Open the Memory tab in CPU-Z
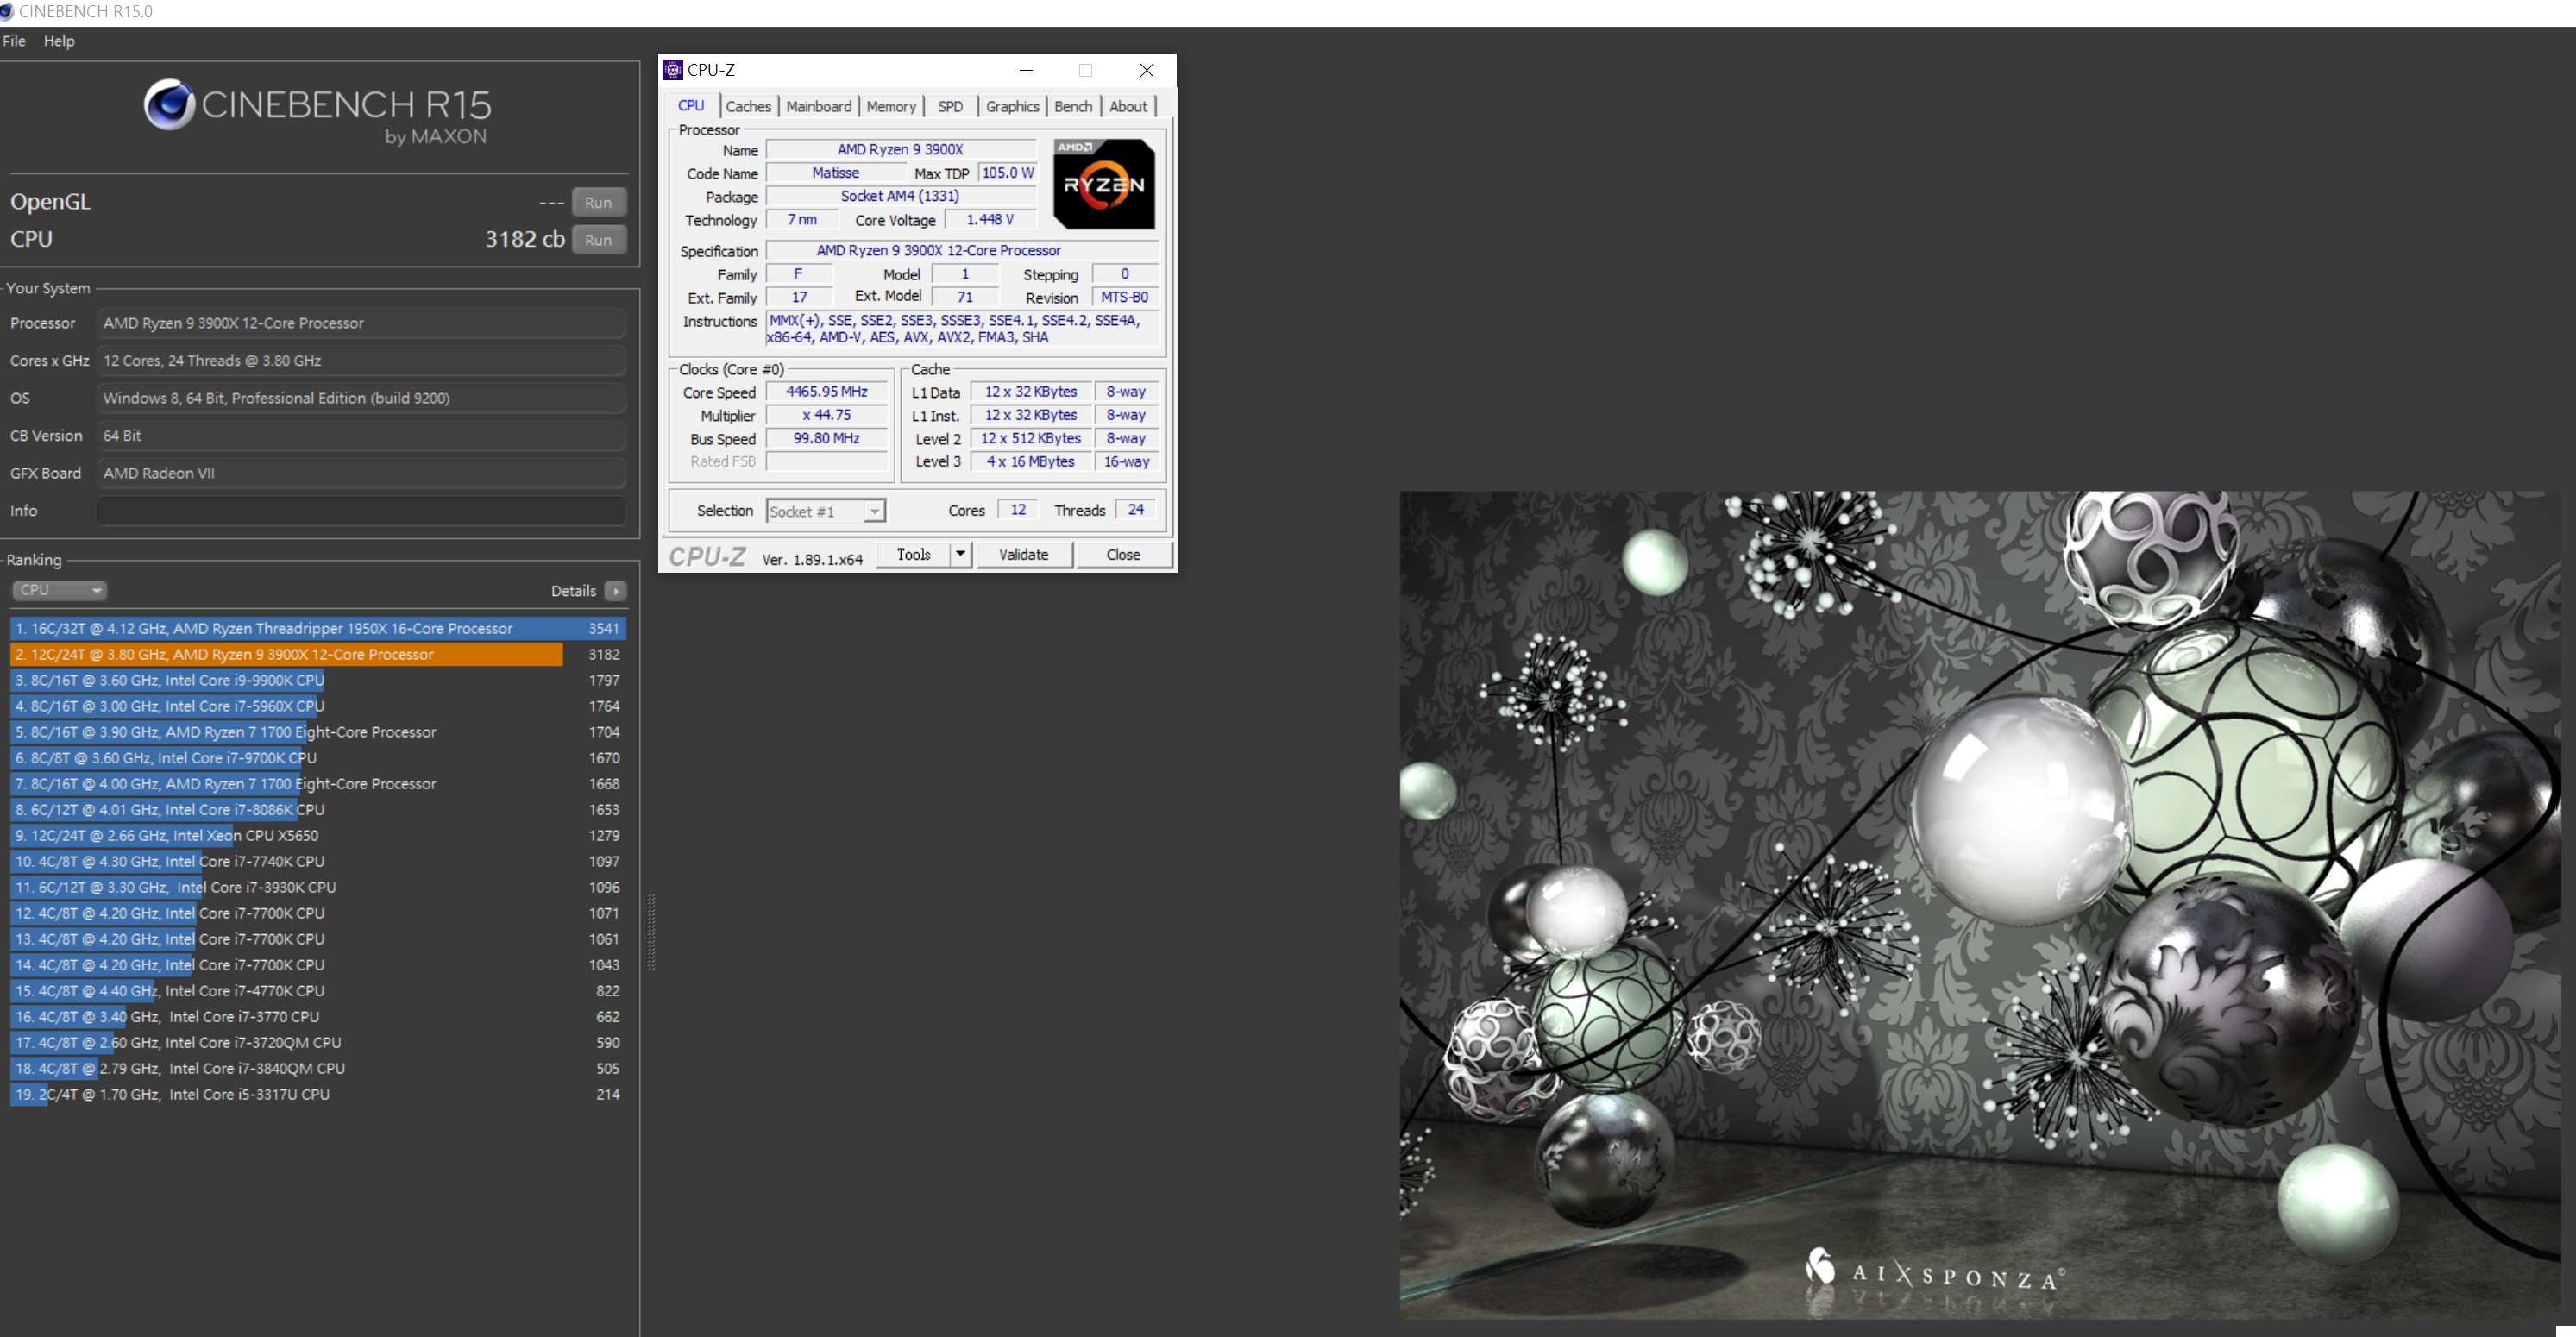 (890, 106)
